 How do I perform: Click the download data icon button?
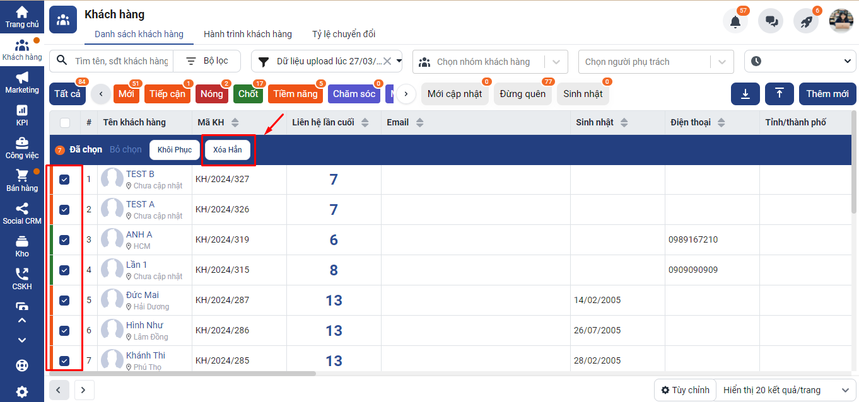(x=745, y=94)
